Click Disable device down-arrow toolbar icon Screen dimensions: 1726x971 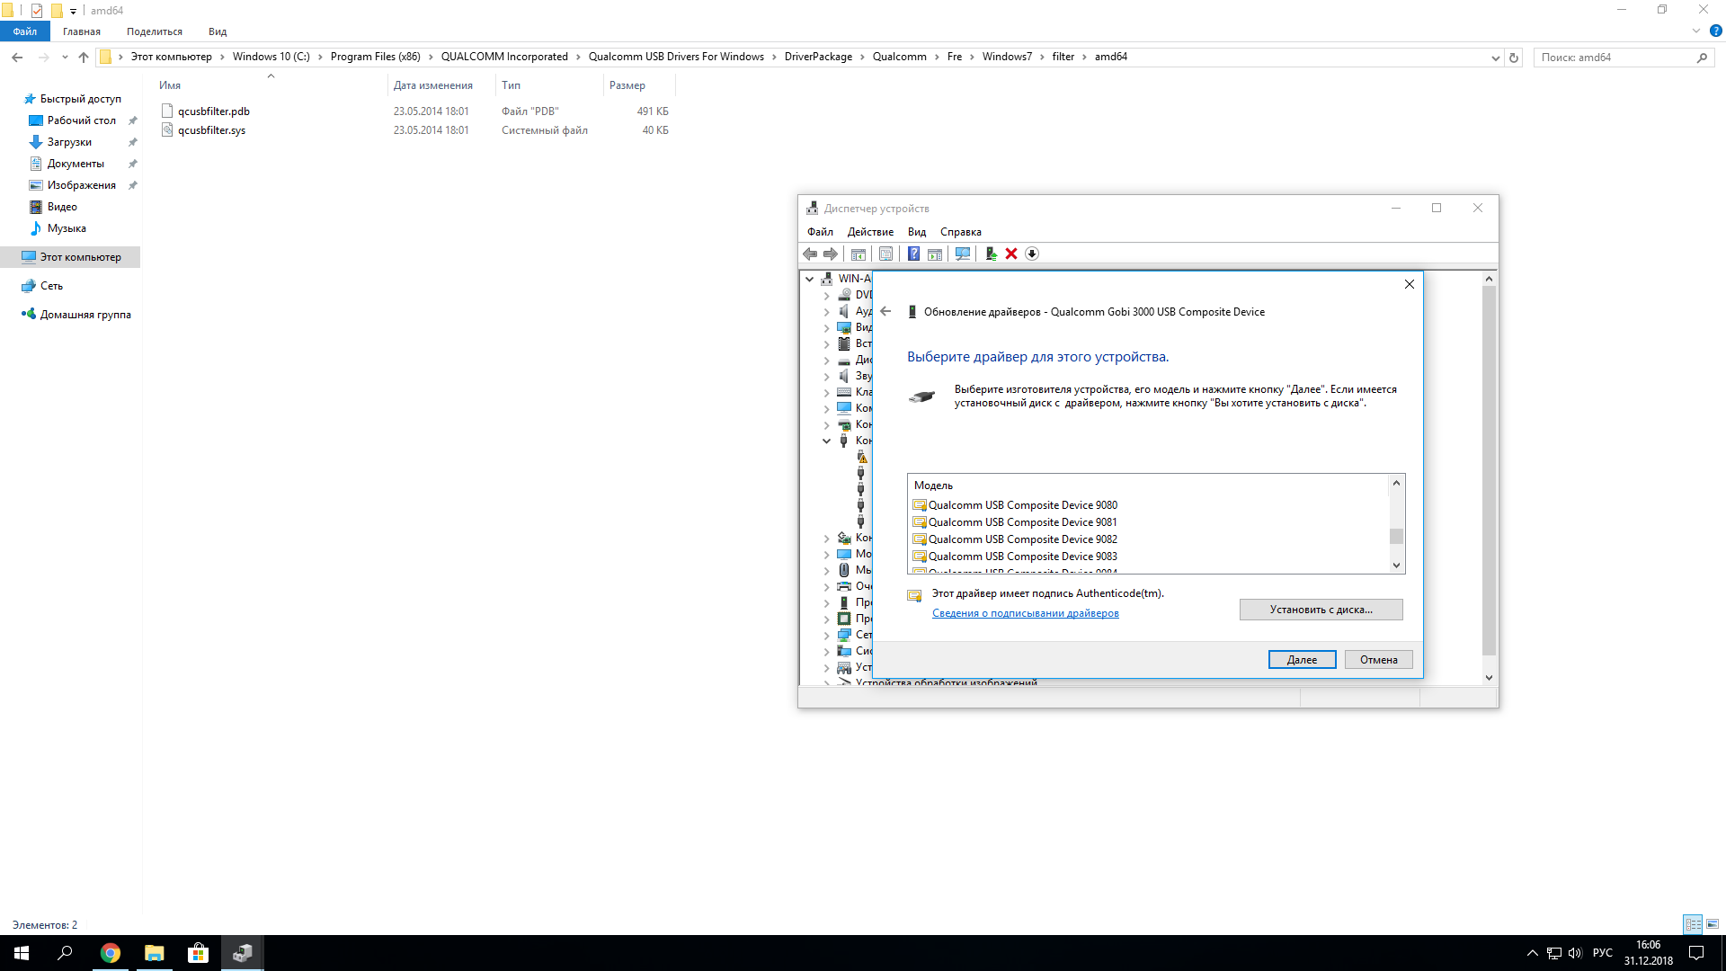click(x=1032, y=254)
